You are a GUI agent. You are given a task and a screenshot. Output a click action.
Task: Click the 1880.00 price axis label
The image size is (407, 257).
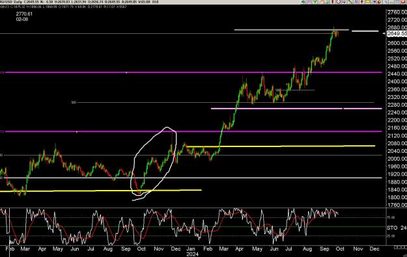pos(397,182)
